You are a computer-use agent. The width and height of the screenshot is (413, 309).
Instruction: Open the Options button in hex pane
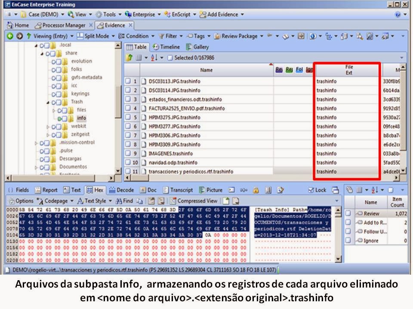pyautogui.click(x=22, y=201)
